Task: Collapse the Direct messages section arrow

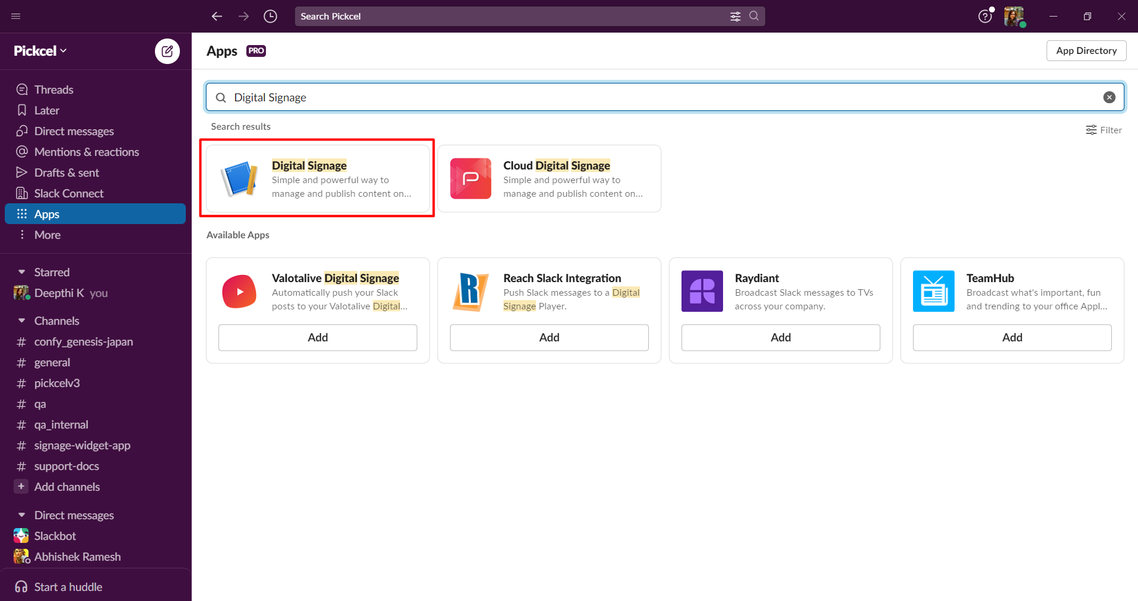Action: (x=21, y=515)
